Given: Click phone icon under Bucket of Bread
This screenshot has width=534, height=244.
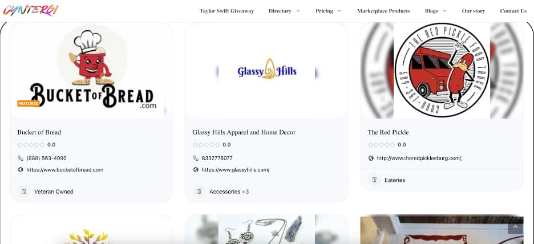Looking at the screenshot, I should (x=21, y=158).
